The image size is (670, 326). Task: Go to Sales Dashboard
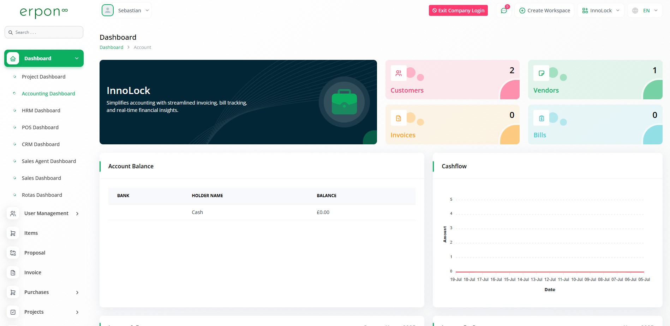click(41, 178)
